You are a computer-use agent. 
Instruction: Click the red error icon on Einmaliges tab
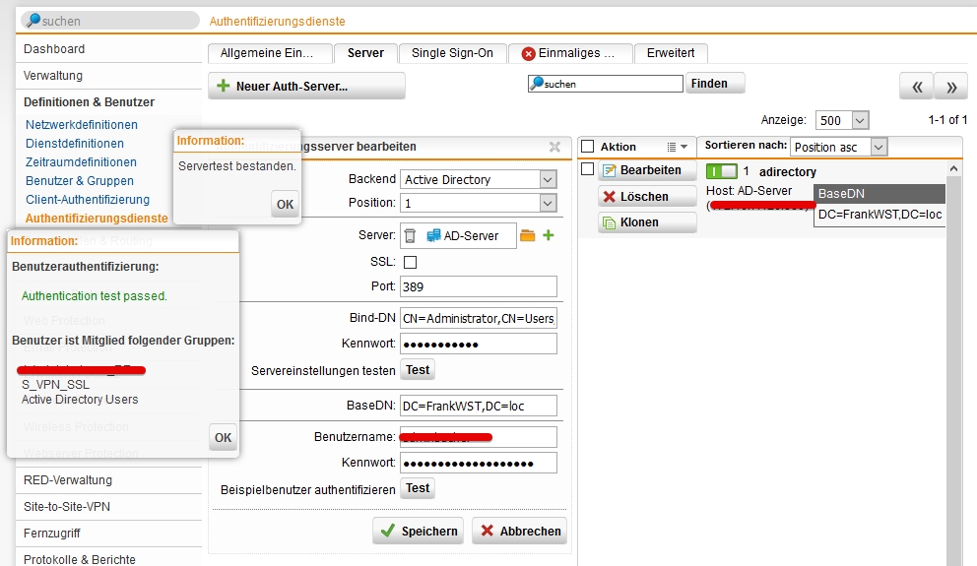click(528, 53)
